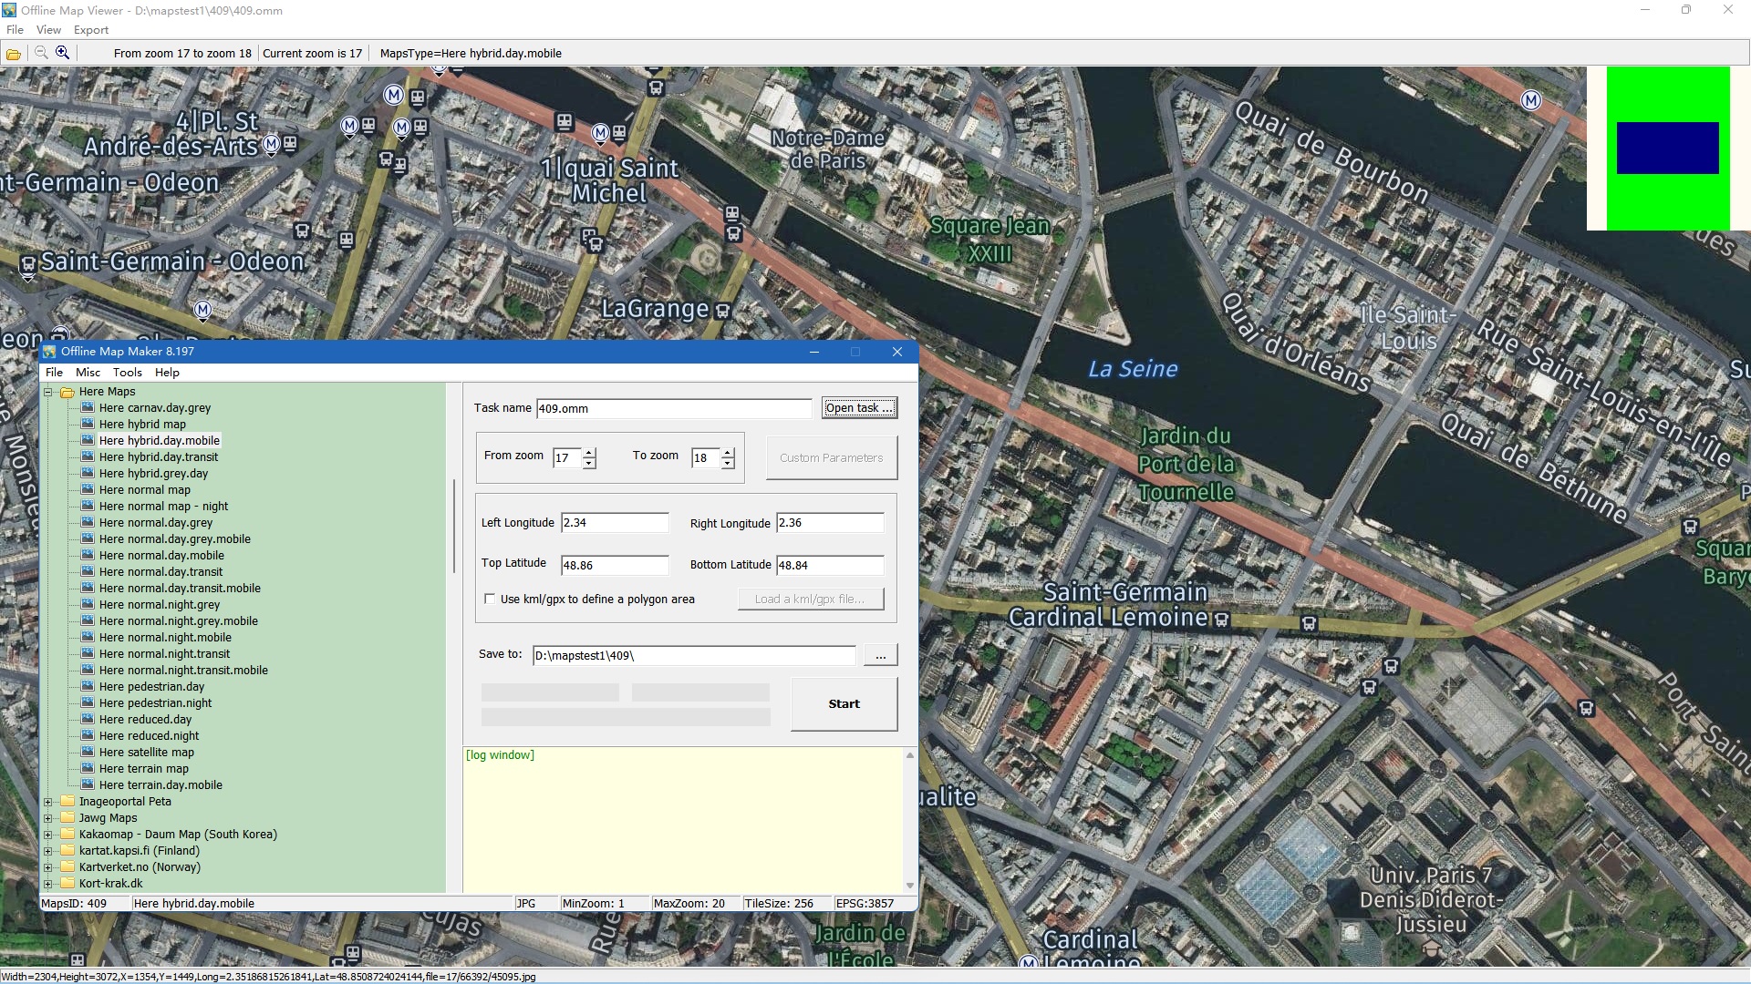The height and width of the screenshot is (984, 1751).
Task: Select map icon beside Here normal.day.grey
Action: coord(88,522)
